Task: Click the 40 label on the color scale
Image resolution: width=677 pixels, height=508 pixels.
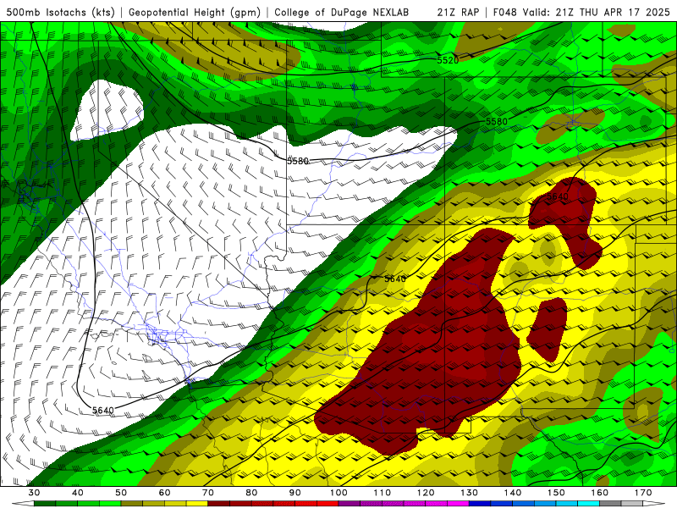Action: coord(78,493)
